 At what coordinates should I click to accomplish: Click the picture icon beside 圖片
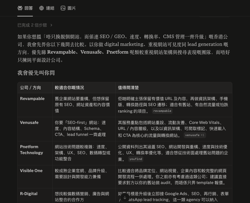(x=63, y=8)
